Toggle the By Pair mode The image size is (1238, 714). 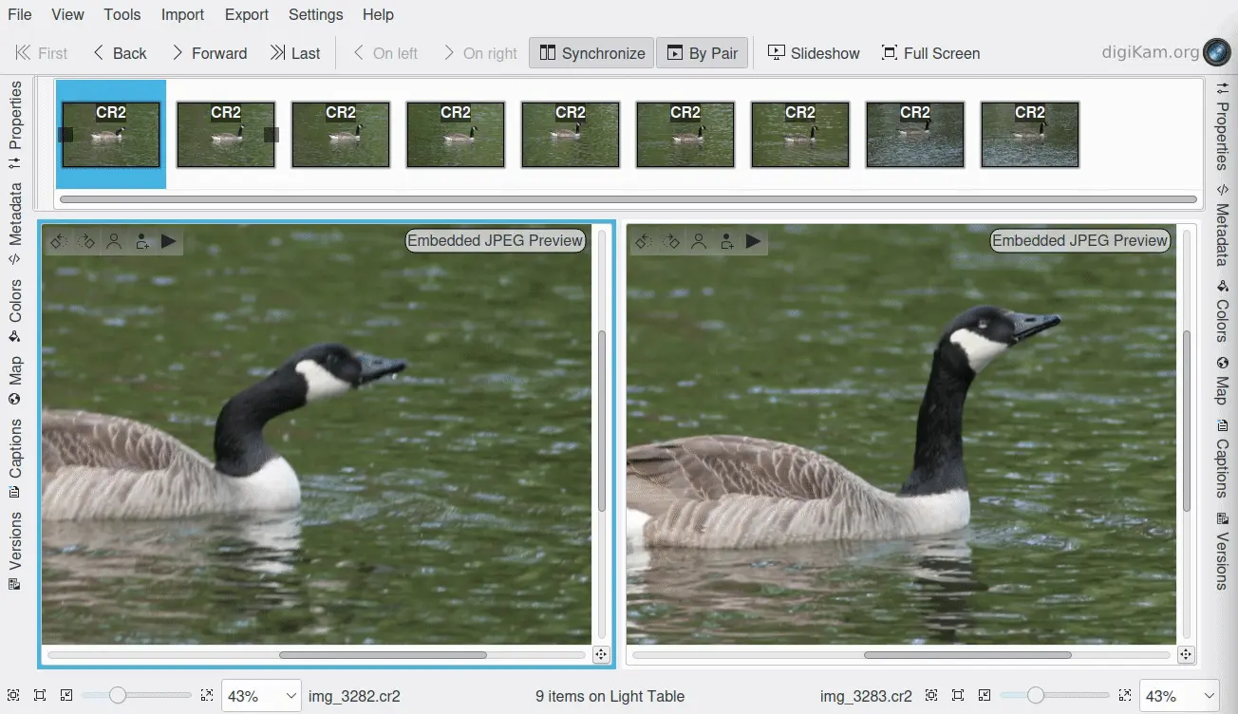tap(703, 53)
